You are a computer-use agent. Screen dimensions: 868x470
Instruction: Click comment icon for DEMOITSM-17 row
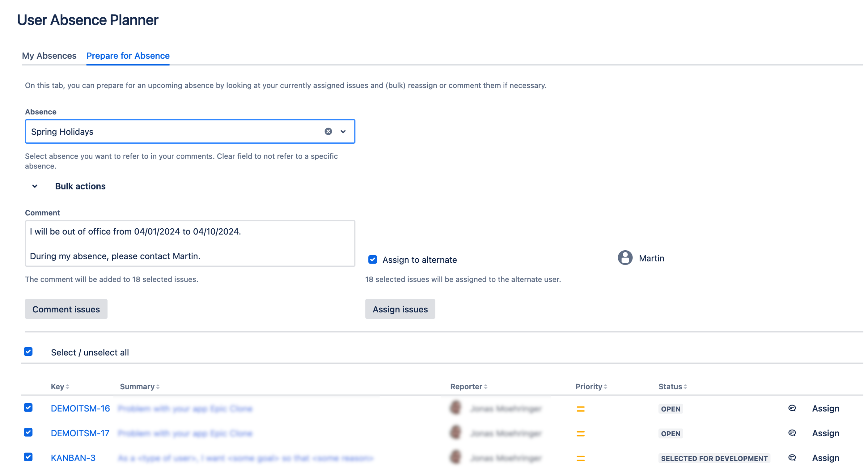792,433
